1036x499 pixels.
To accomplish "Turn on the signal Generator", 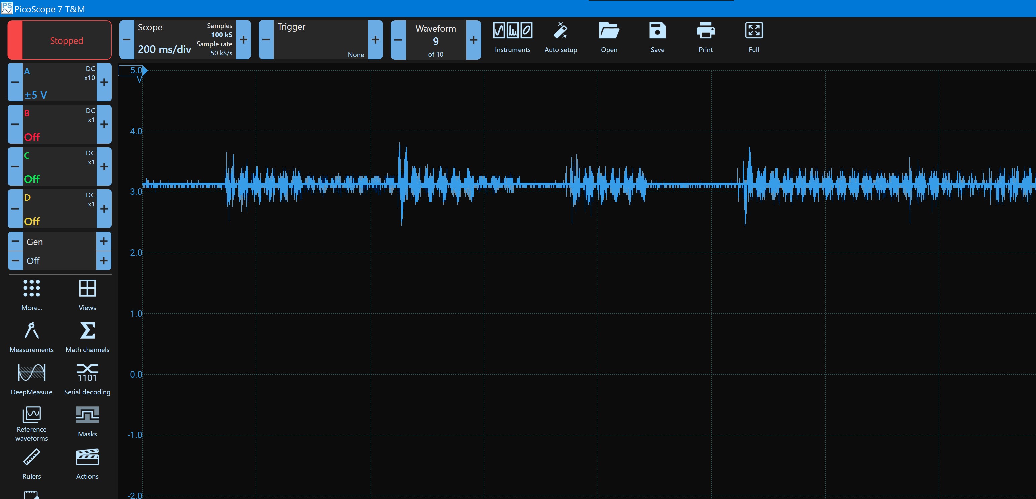I will click(x=60, y=250).
